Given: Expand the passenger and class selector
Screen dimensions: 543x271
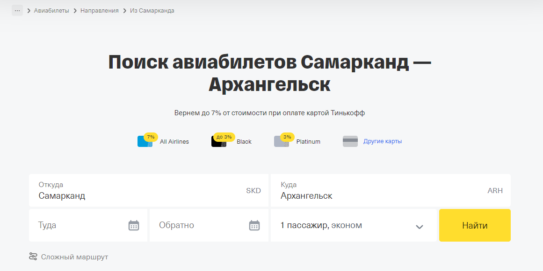Looking at the screenshot, I should (x=354, y=225).
